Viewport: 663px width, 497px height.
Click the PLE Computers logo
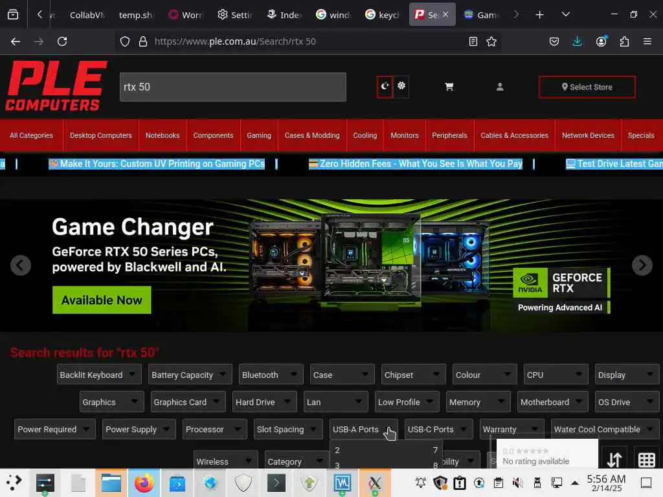tap(55, 86)
